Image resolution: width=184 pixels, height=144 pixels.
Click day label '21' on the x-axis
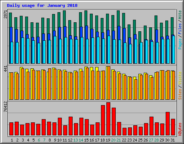119,140
